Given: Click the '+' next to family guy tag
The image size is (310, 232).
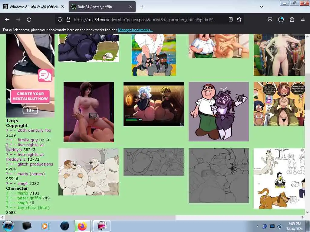Looking at the screenshot, I should point(11,140).
